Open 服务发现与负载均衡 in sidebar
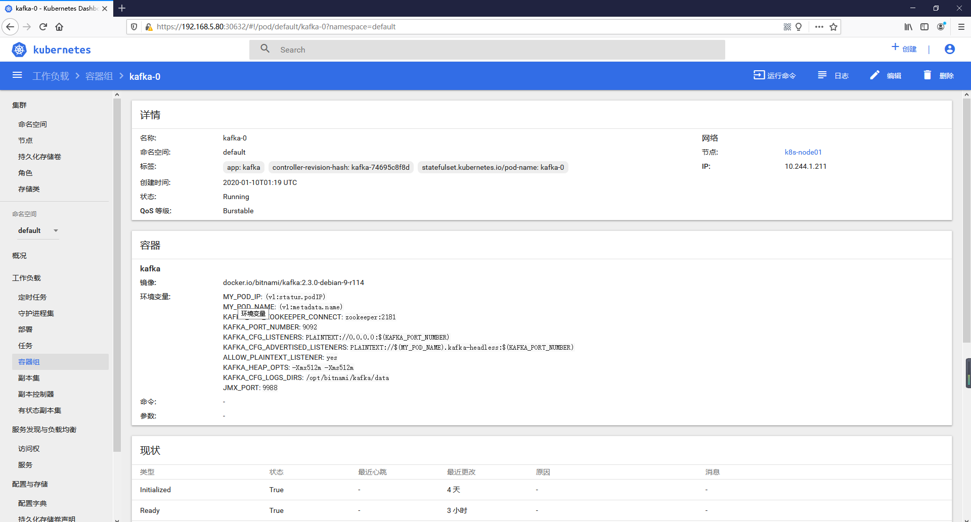The image size is (971, 522). pos(44,430)
